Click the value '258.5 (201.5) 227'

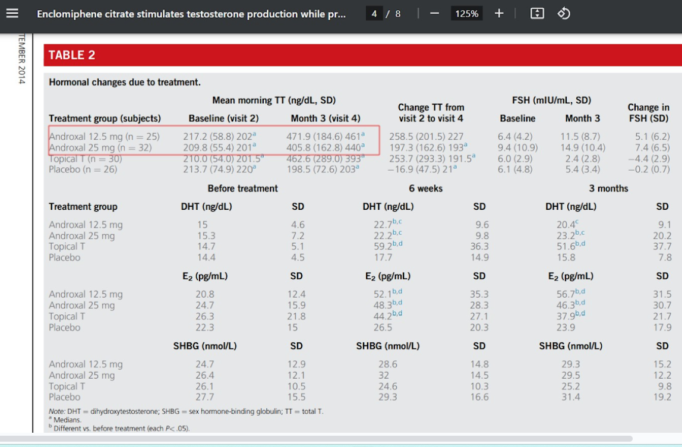pyautogui.click(x=427, y=137)
